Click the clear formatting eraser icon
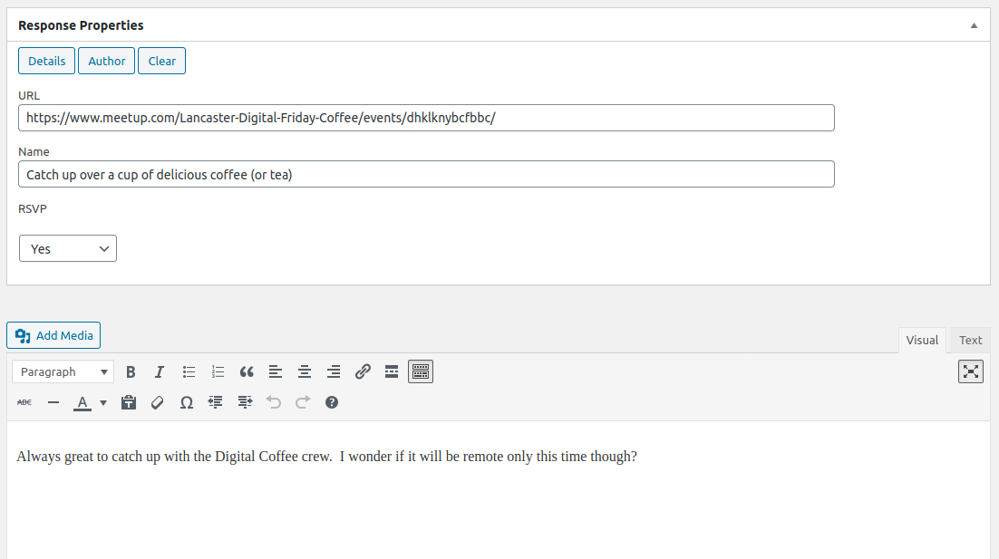The width and height of the screenshot is (999, 559). tap(158, 402)
